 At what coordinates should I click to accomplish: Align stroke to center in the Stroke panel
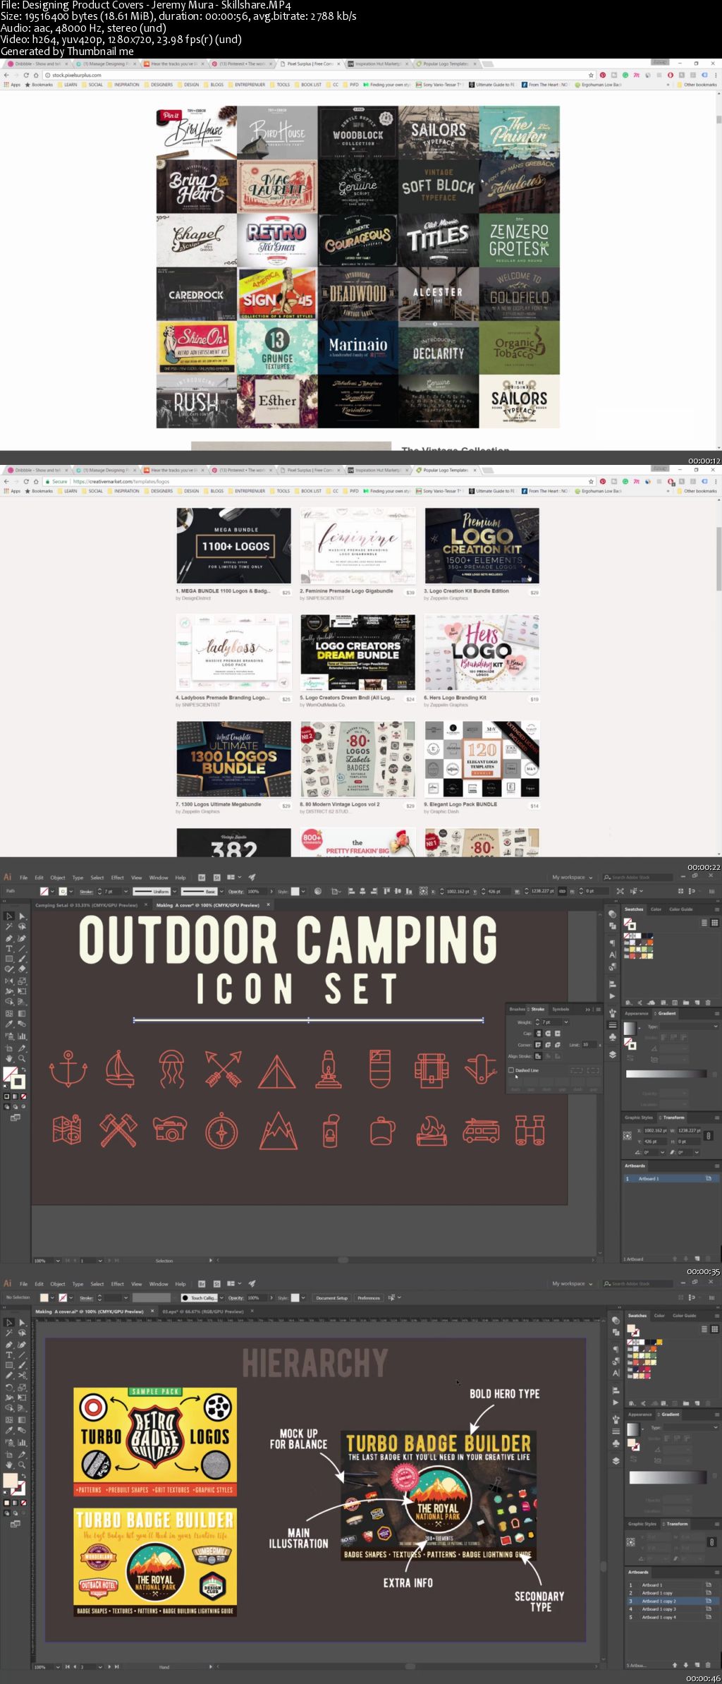coord(539,1056)
